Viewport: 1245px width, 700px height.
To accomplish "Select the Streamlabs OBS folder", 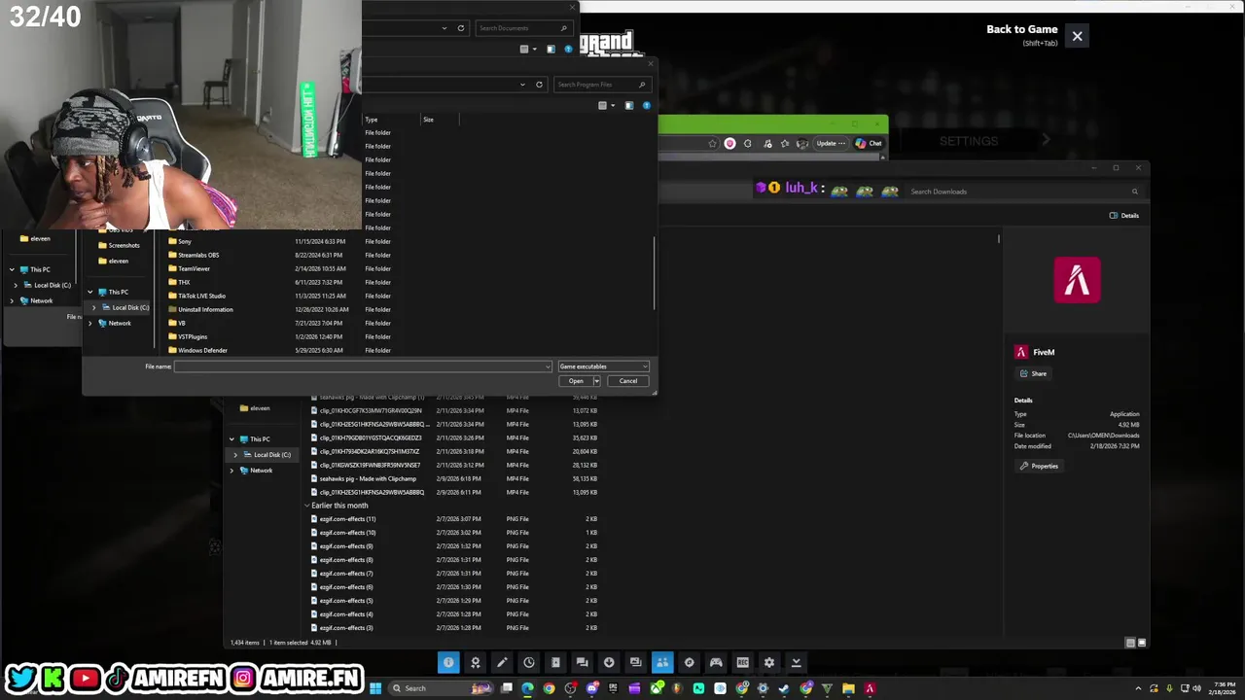I will point(198,255).
